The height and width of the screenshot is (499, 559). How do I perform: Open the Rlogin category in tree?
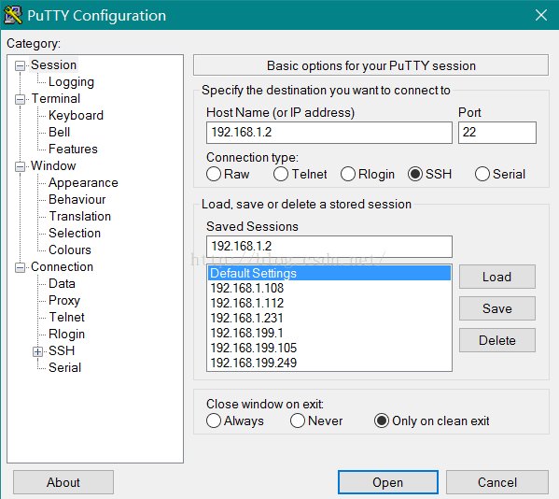pyautogui.click(x=66, y=334)
